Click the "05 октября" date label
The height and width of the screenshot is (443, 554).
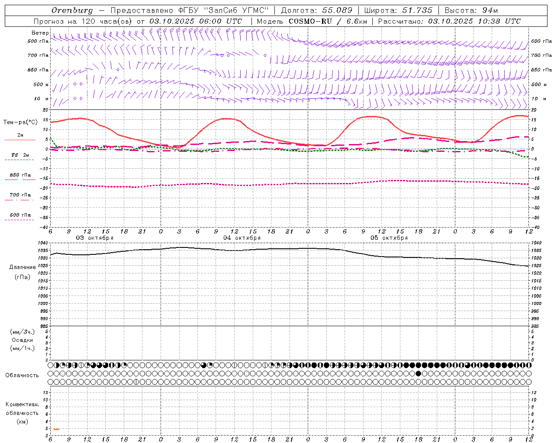click(389, 238)
